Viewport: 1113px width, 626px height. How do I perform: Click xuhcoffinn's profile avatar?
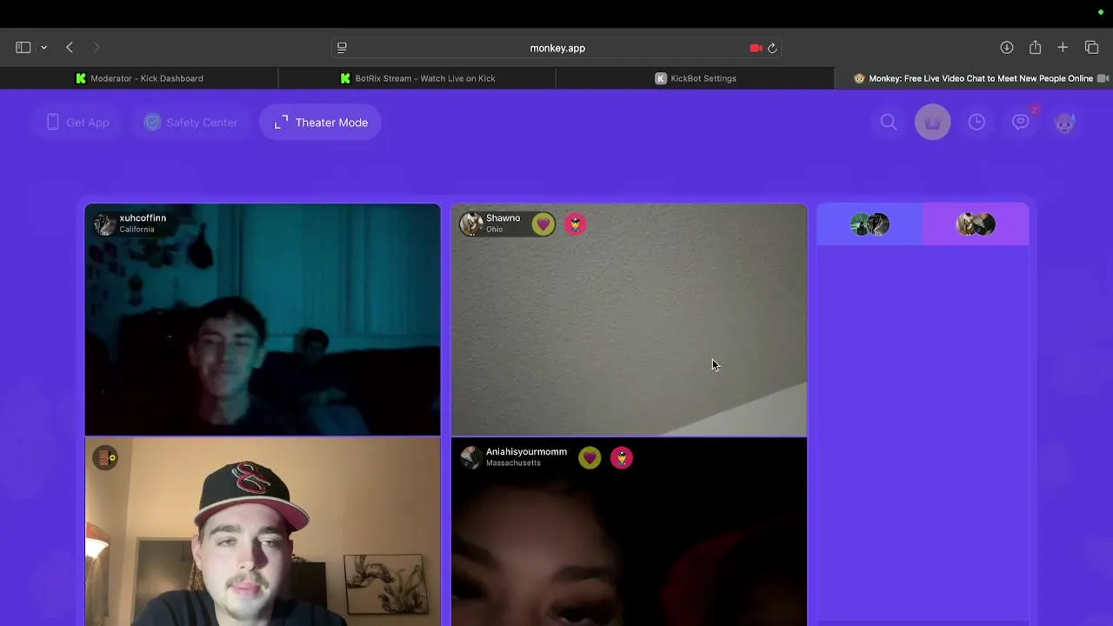click(104, 224)
